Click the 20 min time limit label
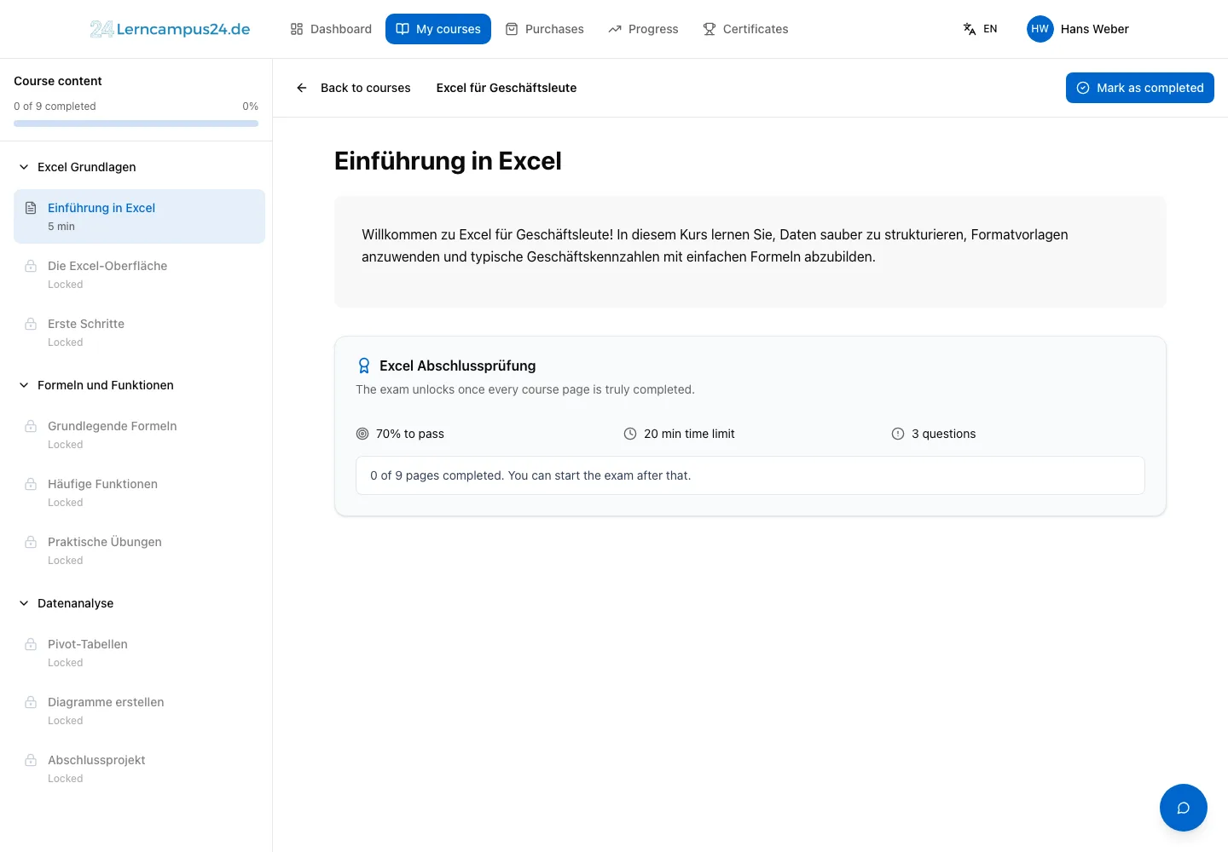Viewport: 1228px width, 852px height. pyautogui.click(x=689, y=434)
